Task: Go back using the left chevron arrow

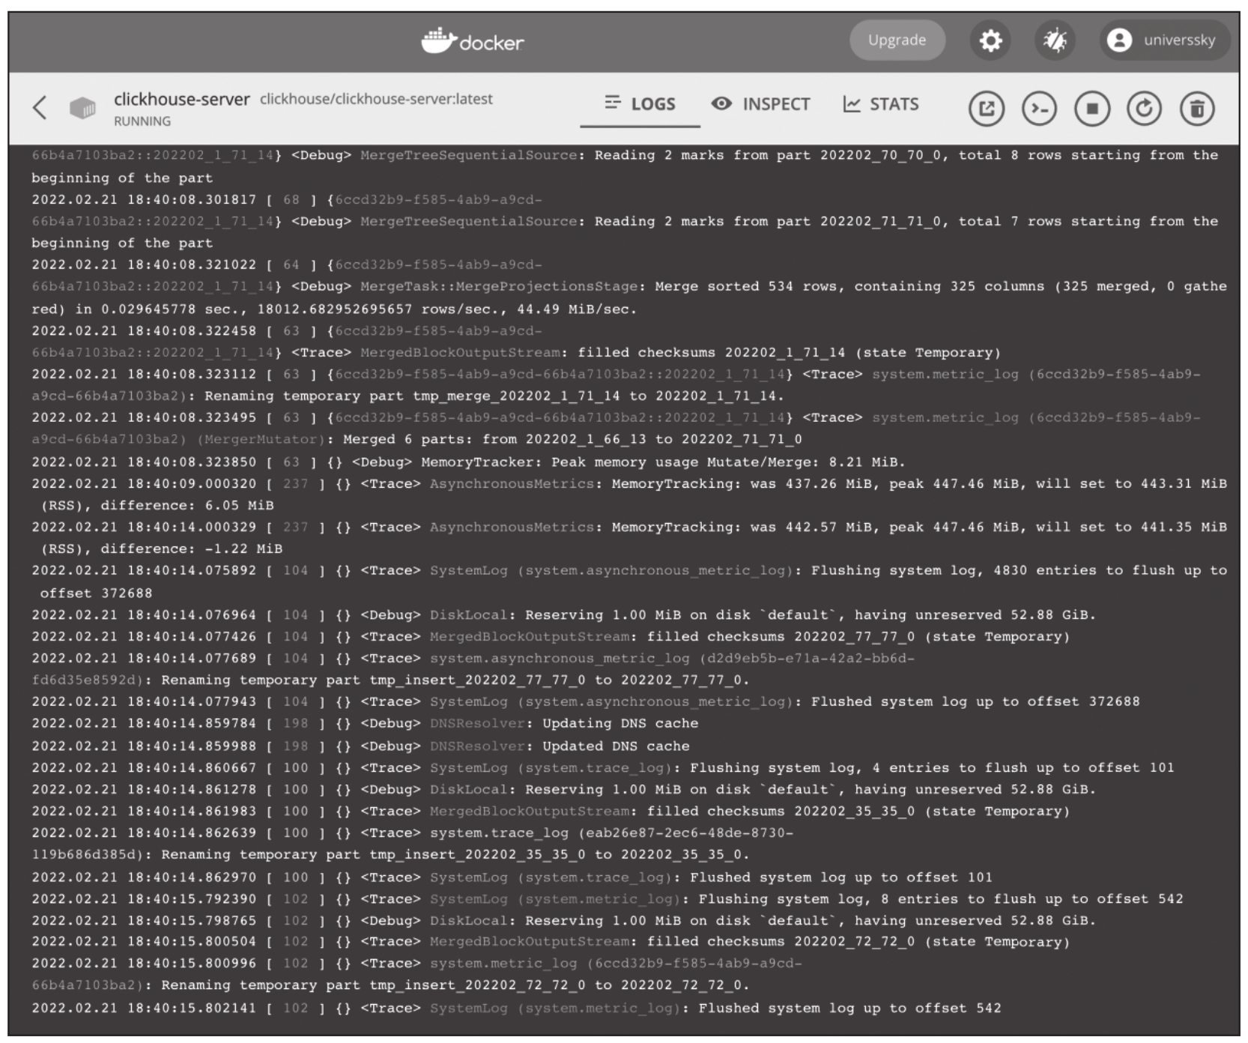Action: pyautogui.click(x=40, y=108)
